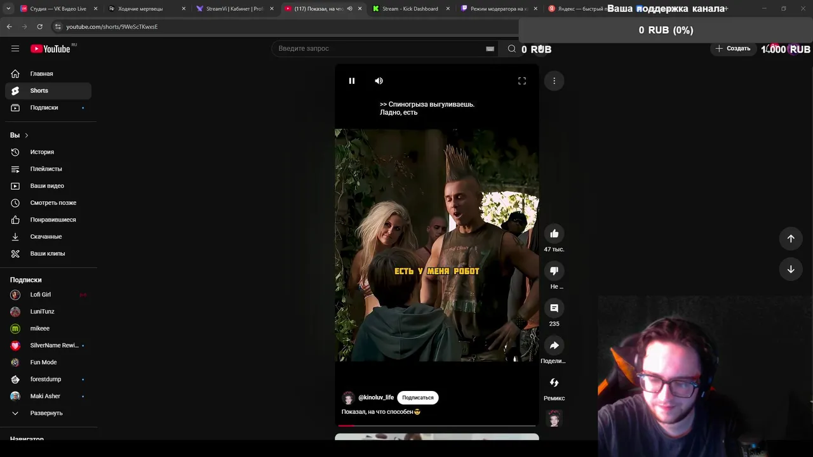The image size is (813, 457).
Task: Click the Shorts video frame
Action: point(437,245)
